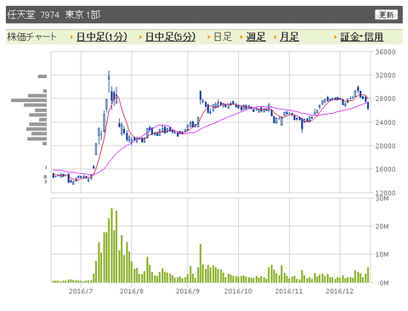Click the orange arrow before 証金・信用
The width and height of the screenshot is (408, 311).
[x=336, y=37]
